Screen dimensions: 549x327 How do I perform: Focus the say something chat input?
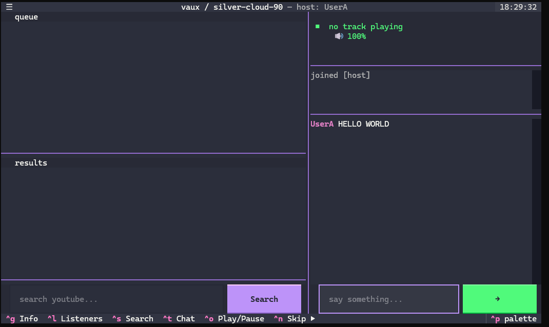click(388, 299)
